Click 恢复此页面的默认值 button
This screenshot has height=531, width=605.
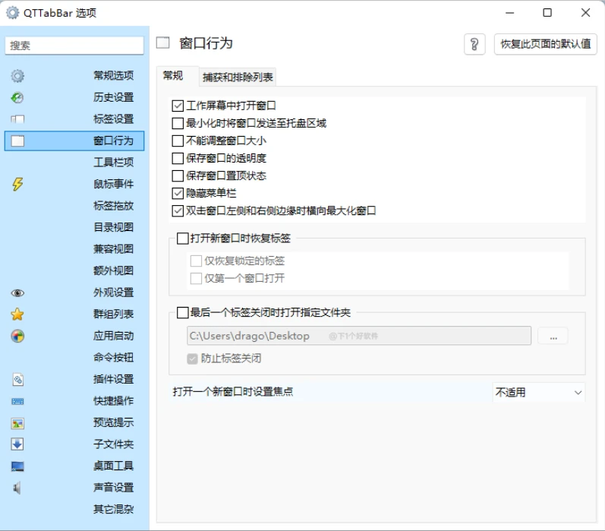(545, 44)
